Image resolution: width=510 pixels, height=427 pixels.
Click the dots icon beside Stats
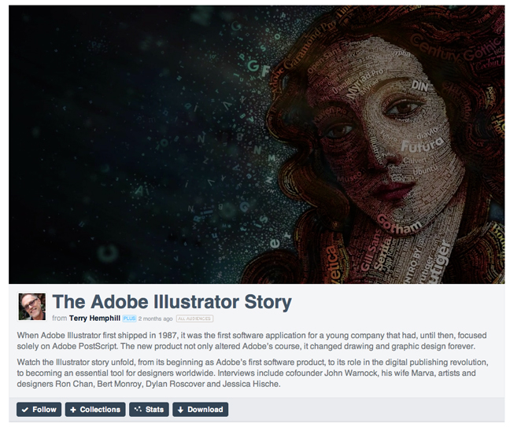(x=138, y=410)
